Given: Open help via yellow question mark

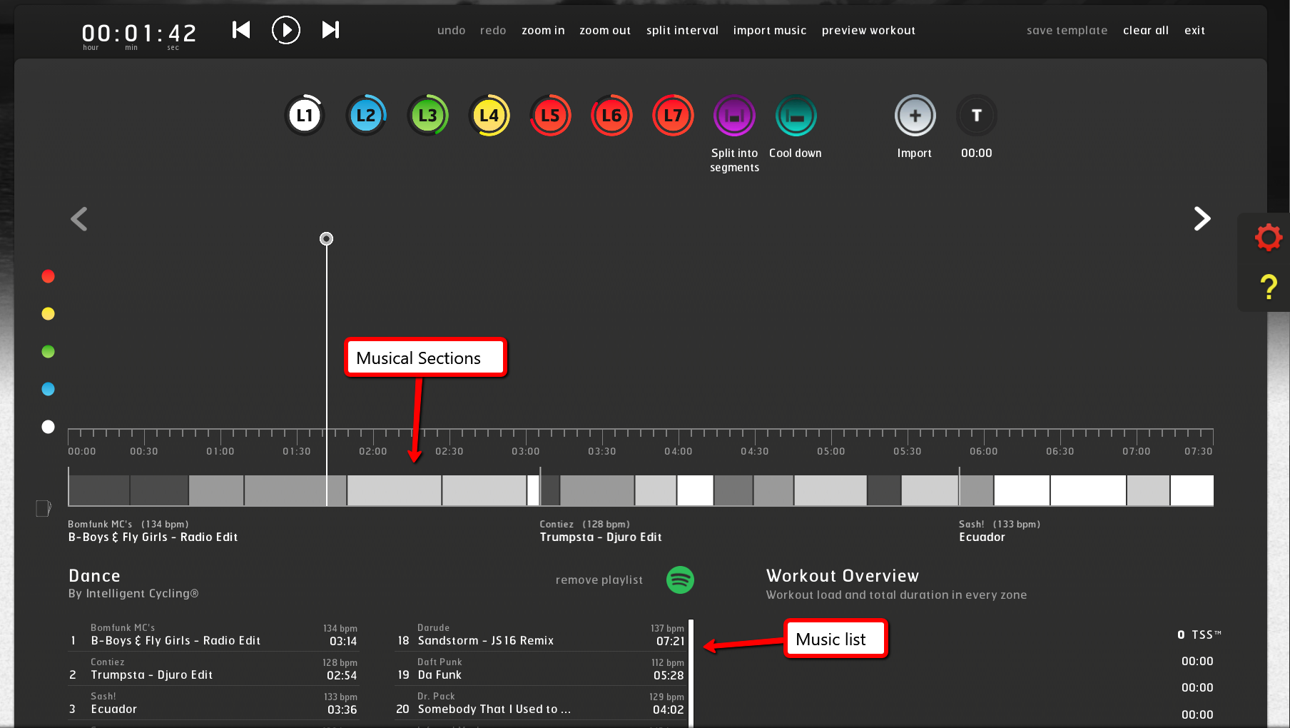Looking at the screenshot, I should click(x=1268, y=287).
